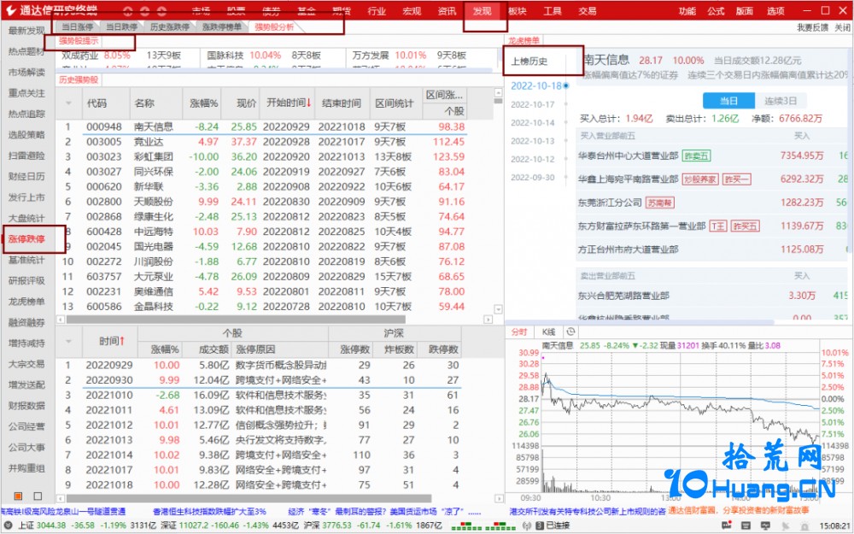Open 大盘统计 in the left sidebar

coord(26,218)
